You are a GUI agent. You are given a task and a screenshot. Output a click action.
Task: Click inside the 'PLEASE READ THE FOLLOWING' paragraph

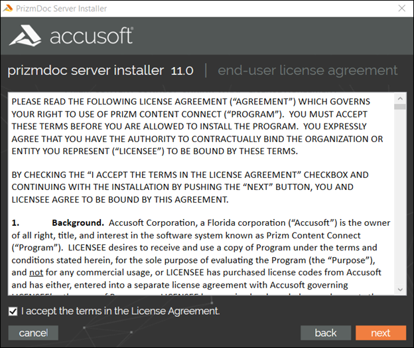(x=197, y=126)
